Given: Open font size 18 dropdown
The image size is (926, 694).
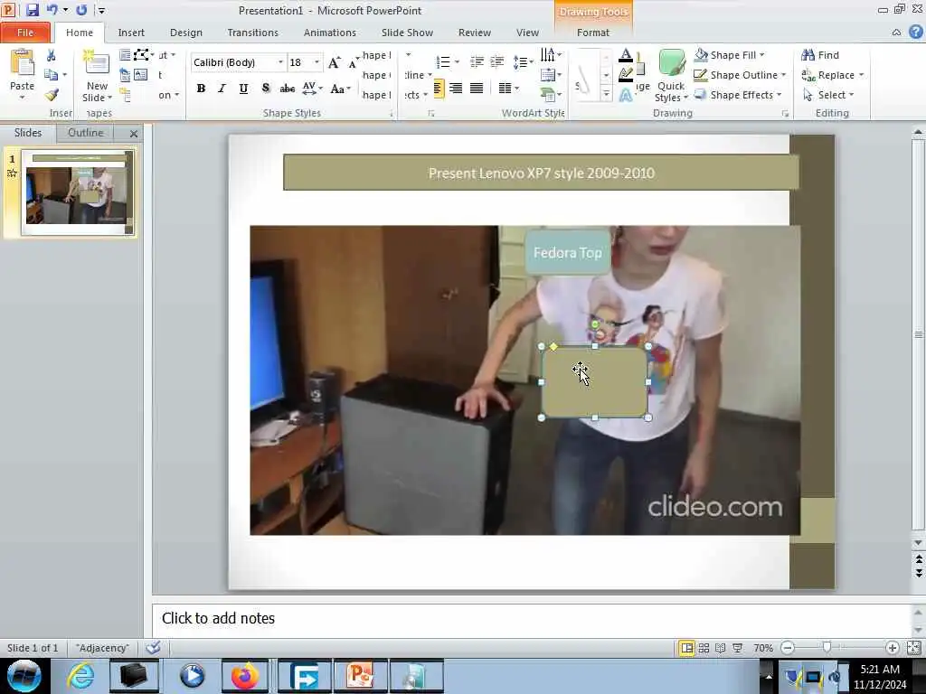Looking at the screenshot, I should pyautogui.click(x=317, y=62).
